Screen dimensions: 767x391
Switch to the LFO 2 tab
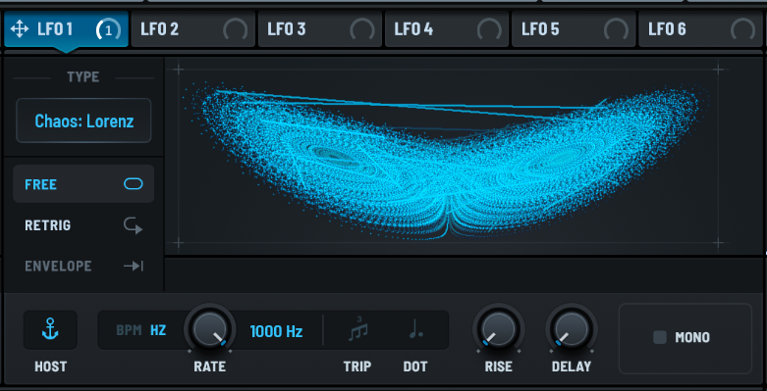pyautogui.click(x=193, y=29)
